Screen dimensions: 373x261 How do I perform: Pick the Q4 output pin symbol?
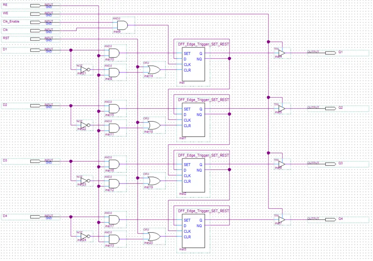pos(331,220)
